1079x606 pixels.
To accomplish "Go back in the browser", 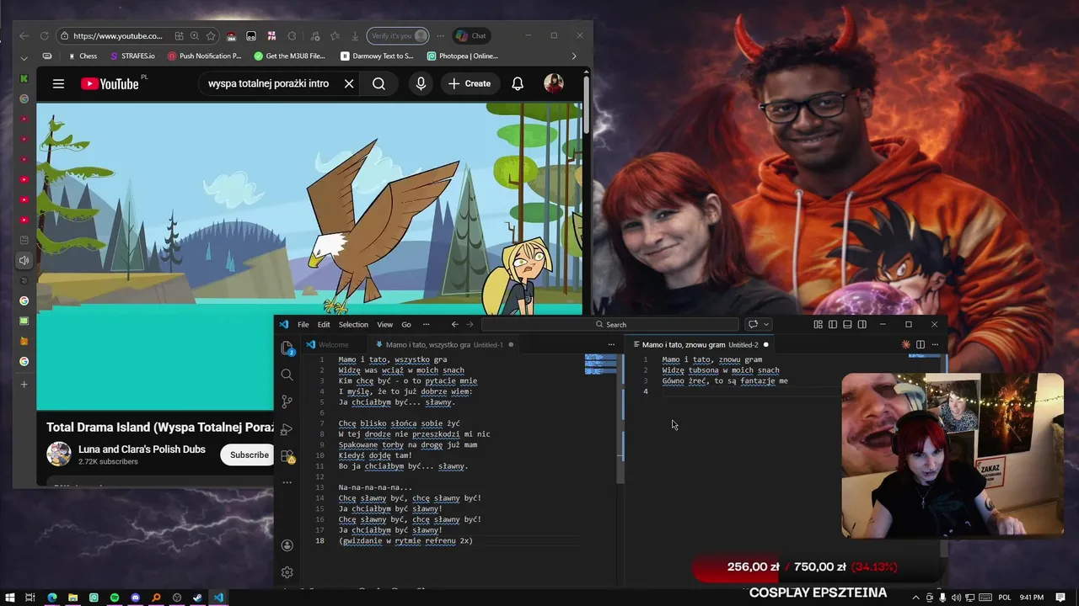I will tap(24, 35).
